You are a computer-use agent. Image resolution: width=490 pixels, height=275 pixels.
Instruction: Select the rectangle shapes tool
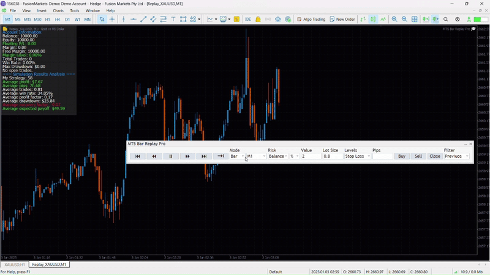[183, 20]
